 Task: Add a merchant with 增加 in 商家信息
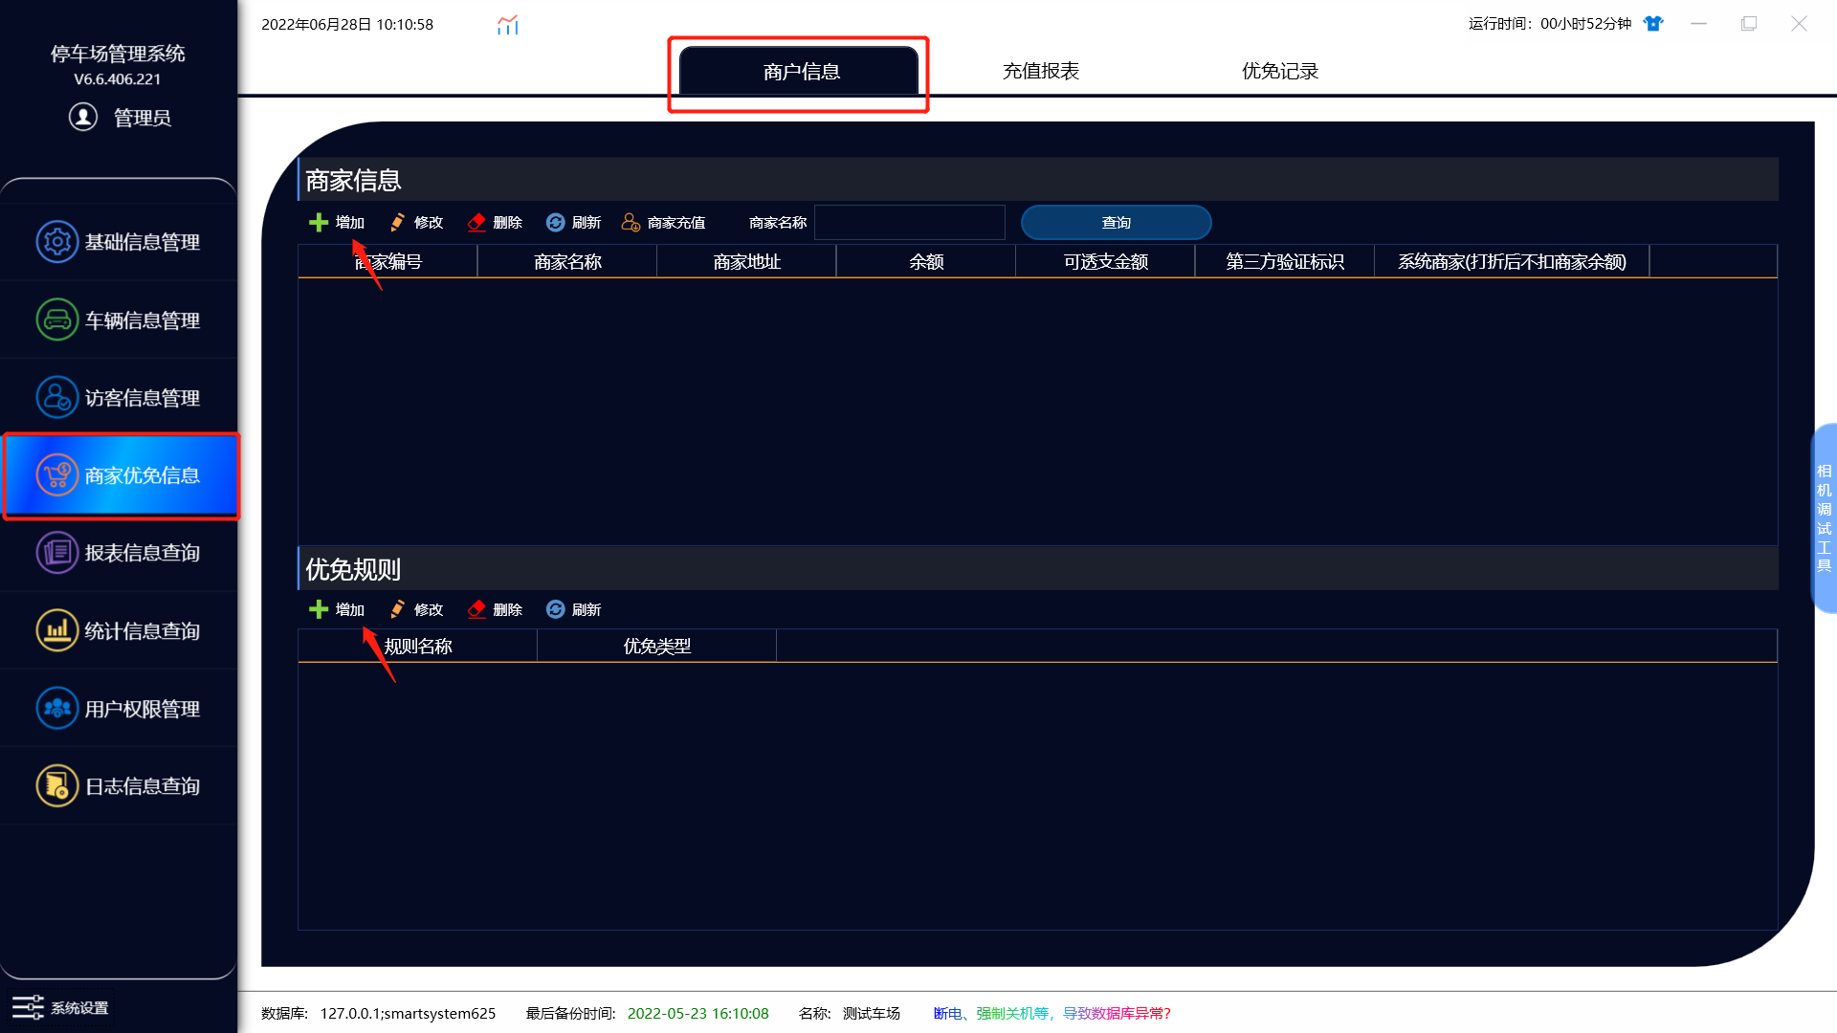(x=337, y=222)
